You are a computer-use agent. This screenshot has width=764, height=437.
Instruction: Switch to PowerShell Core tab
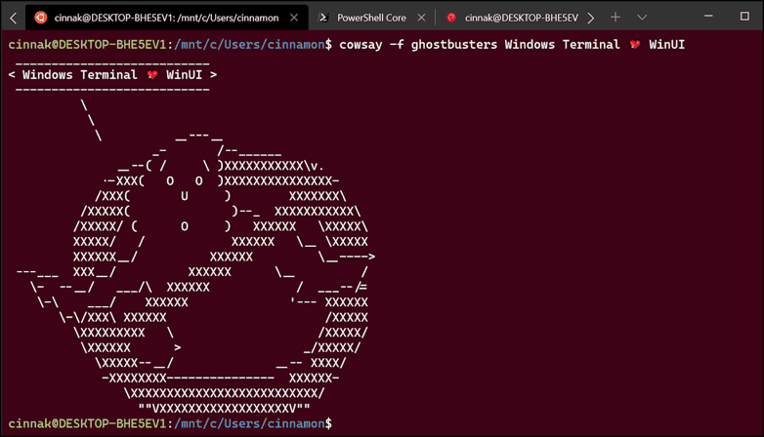371,18
